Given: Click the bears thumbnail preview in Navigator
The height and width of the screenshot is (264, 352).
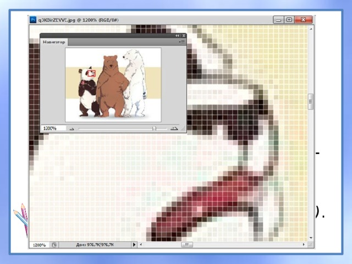Looking at the screenshot, I should click(113, 85).
